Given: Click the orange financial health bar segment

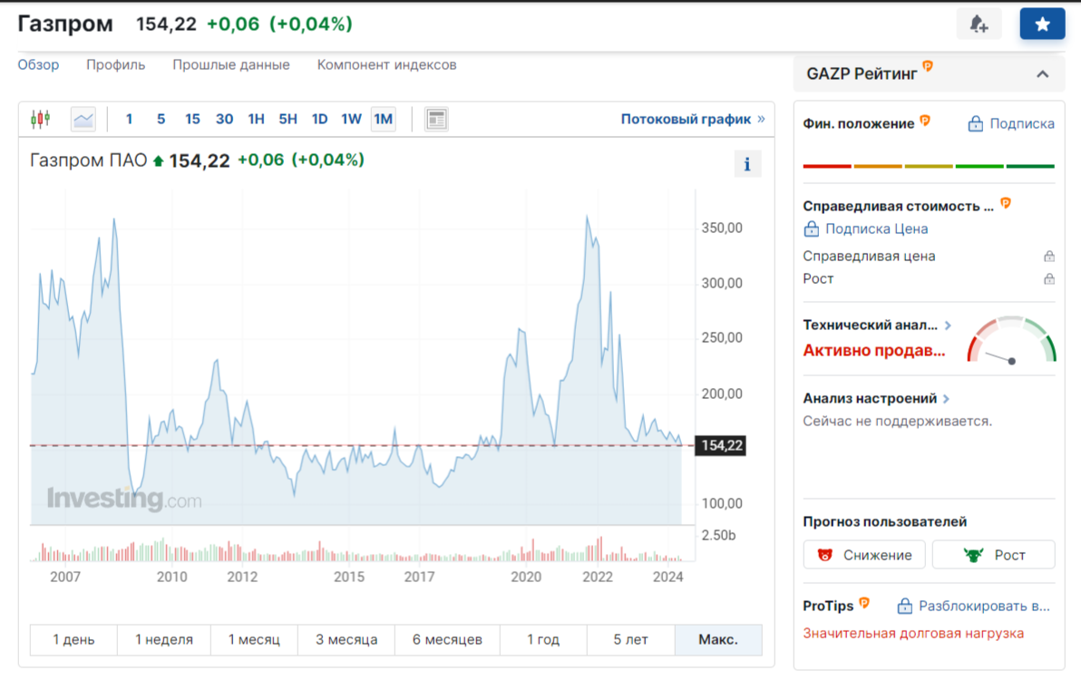Looking at the screenshot, I should point(878,166).
